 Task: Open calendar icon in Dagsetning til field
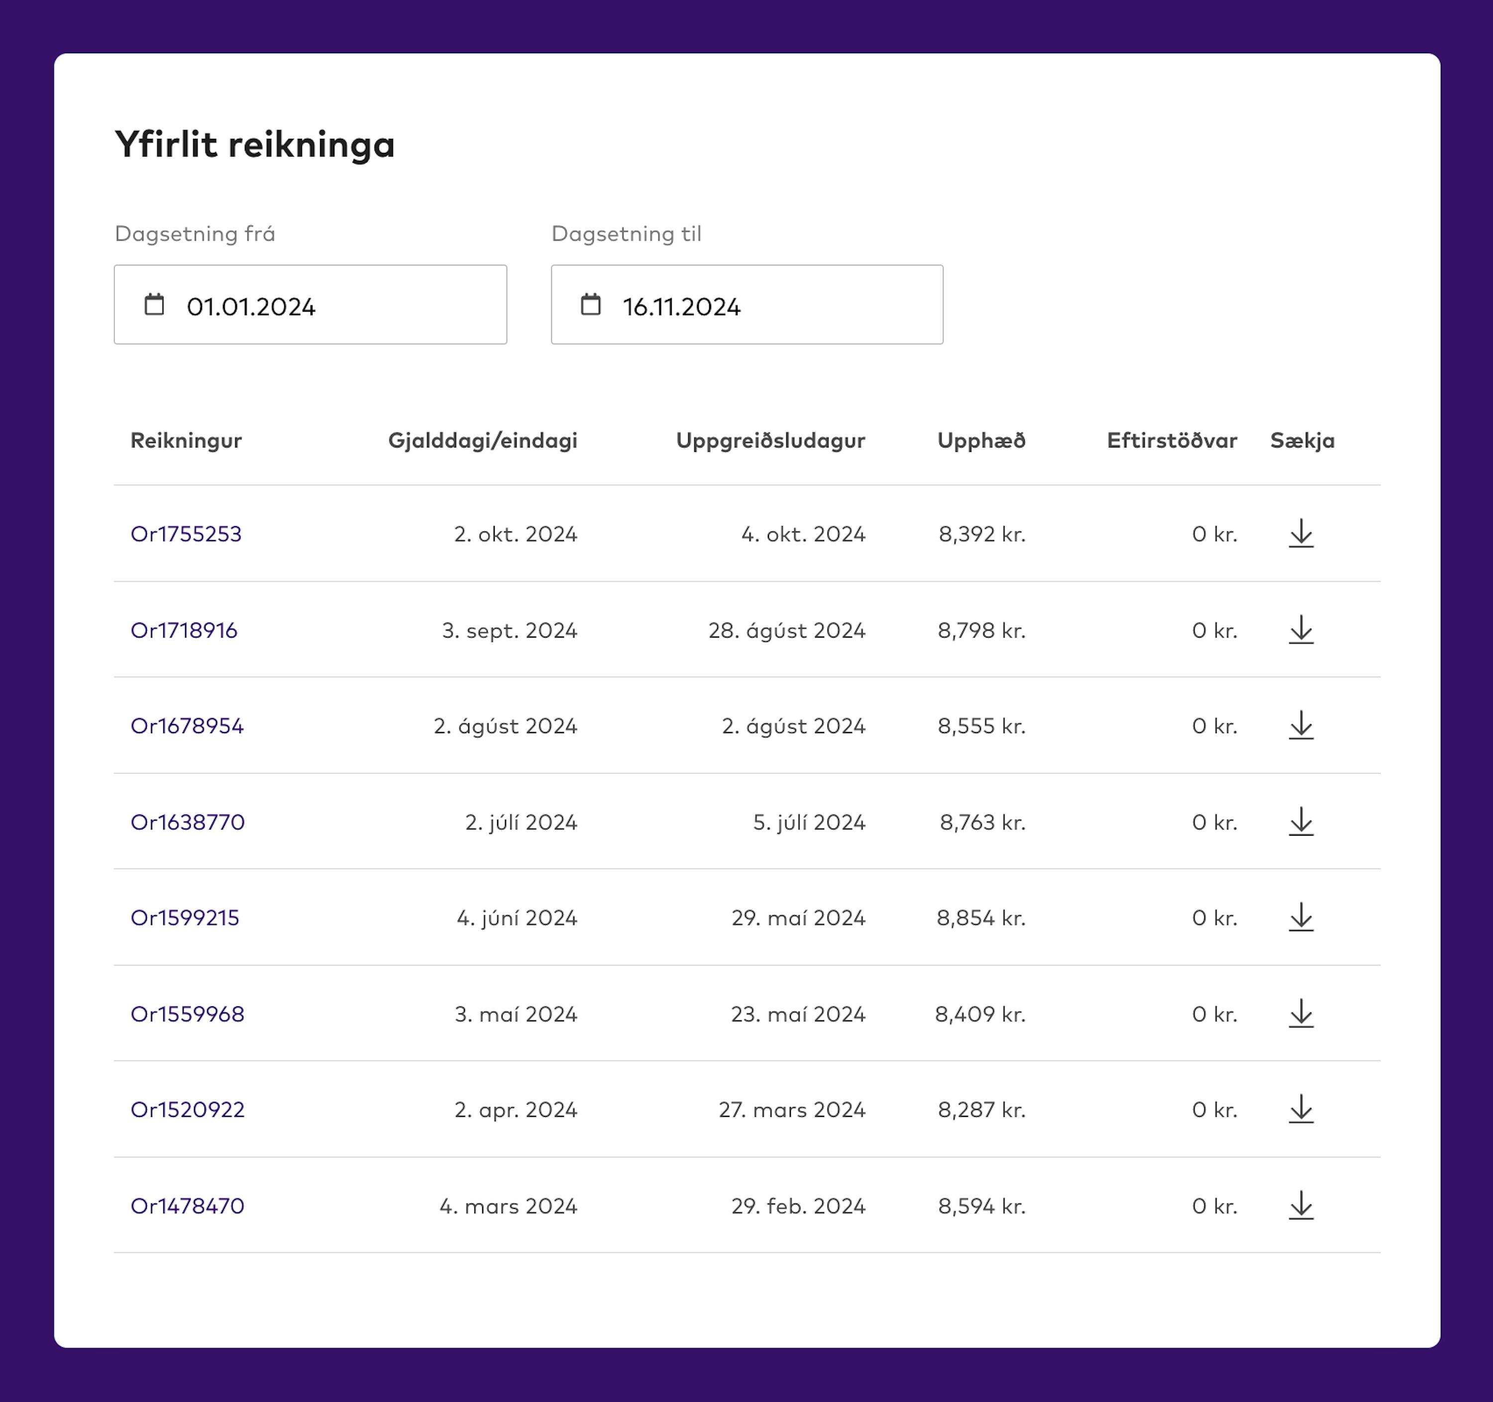[591, 304]
